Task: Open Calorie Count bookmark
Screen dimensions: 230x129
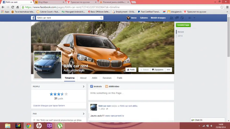Action: [x=48, y=12]
